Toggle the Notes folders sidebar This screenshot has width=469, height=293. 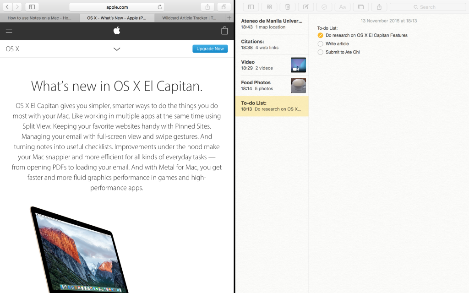coord(251,7)
